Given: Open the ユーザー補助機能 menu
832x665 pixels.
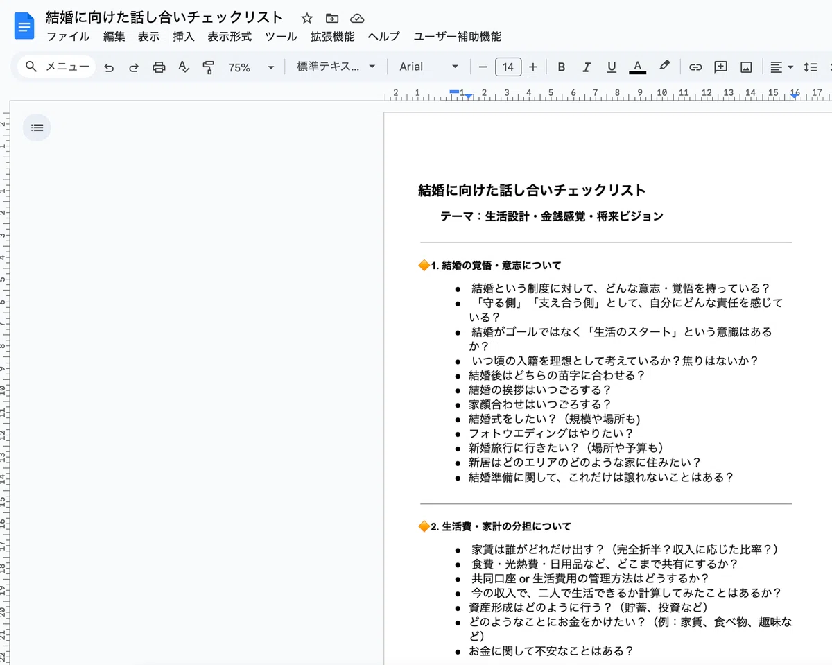Looking at the screenshot, I should click(x=457, y=37).
